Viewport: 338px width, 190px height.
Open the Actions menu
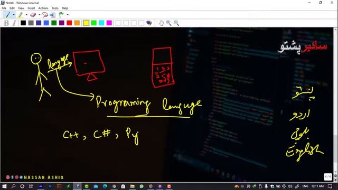(43, 8)
